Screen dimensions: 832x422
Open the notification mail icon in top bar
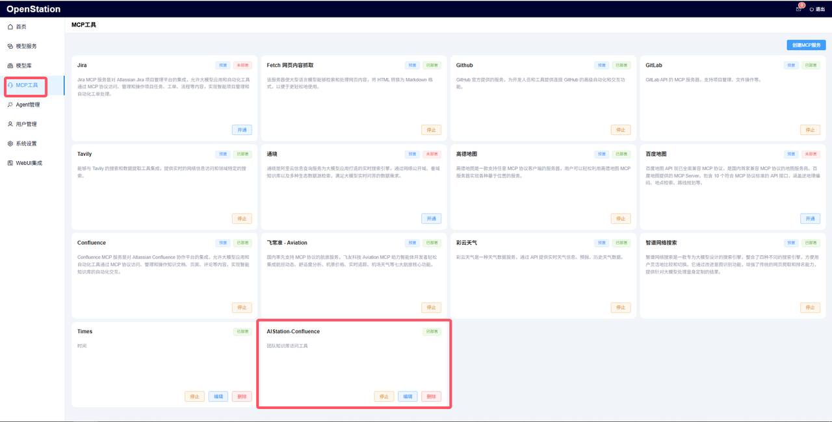click(798, 8)
